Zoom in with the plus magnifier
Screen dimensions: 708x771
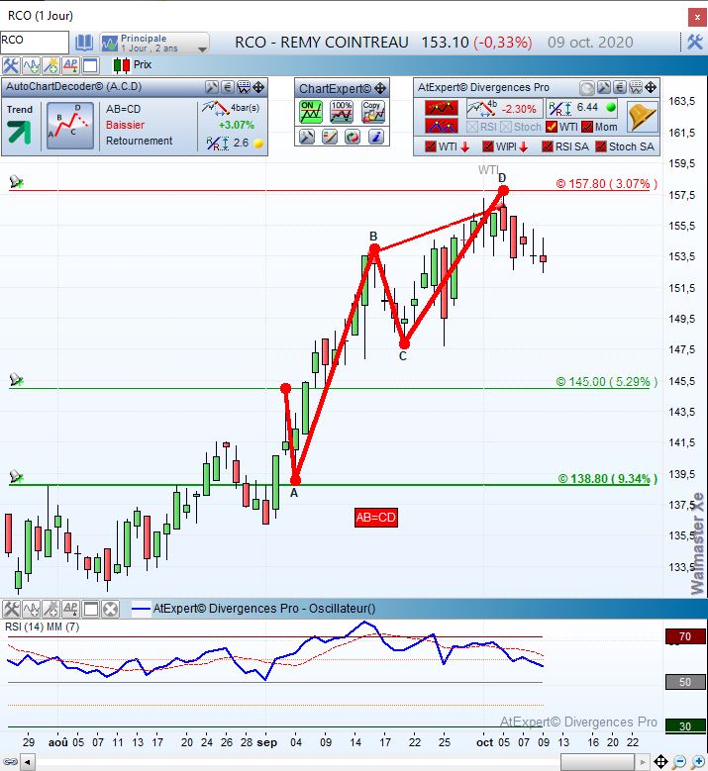(698, 762)
